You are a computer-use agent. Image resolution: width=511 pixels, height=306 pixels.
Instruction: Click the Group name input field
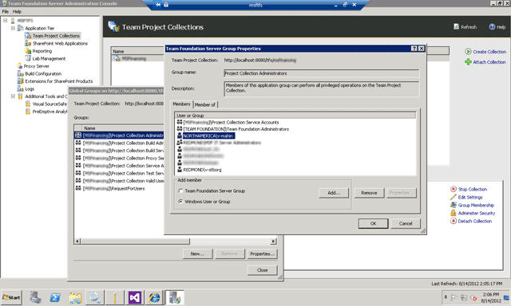(321, 73)
